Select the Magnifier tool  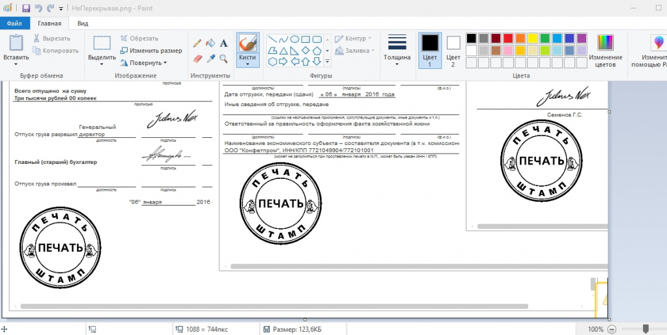(224, 59)
